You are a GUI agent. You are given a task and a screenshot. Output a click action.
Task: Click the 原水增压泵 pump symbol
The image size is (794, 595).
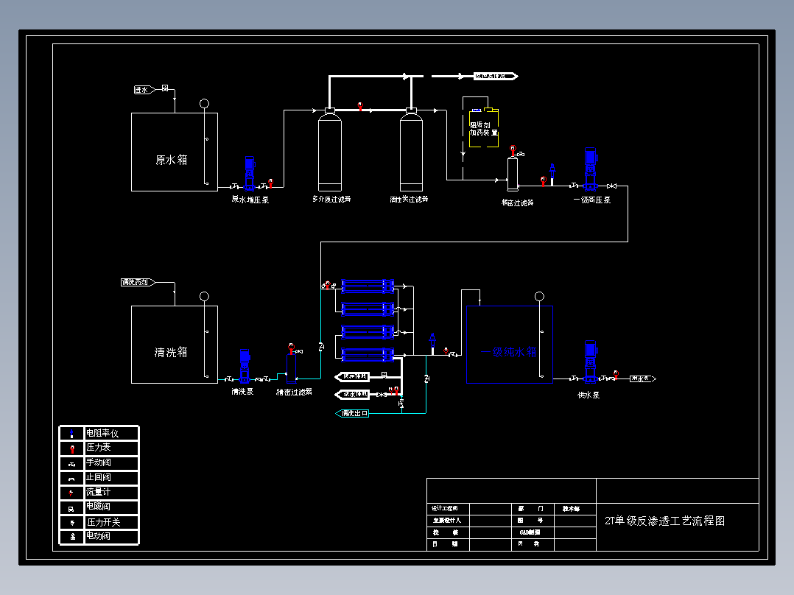(250, 174)
